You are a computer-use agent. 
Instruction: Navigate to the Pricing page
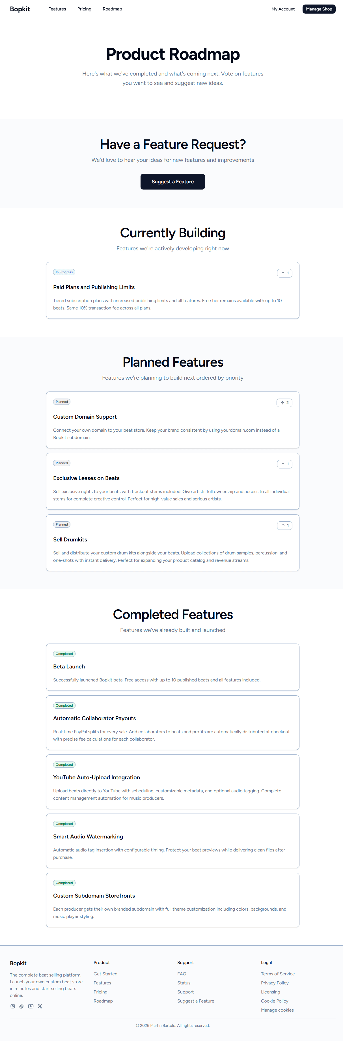pos(84,9)
